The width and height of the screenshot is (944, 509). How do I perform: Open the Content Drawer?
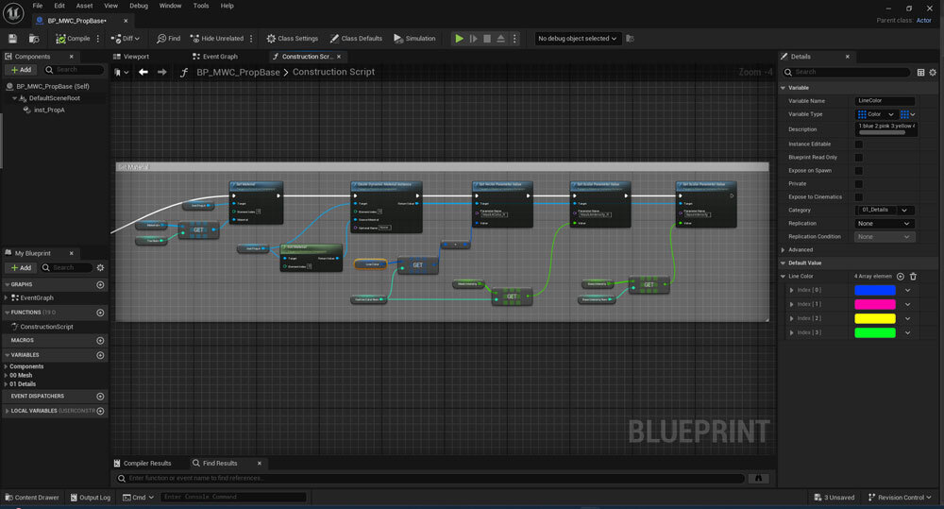click(x=31, y=498)
